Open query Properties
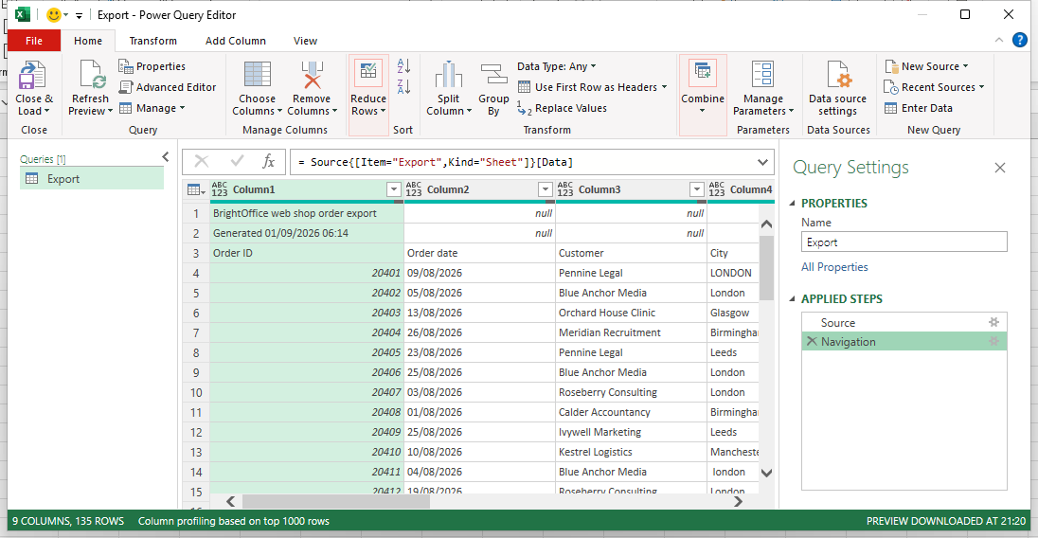 (x=152, y=66)
